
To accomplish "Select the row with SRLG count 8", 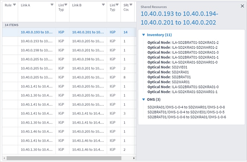I will point(69,77).
